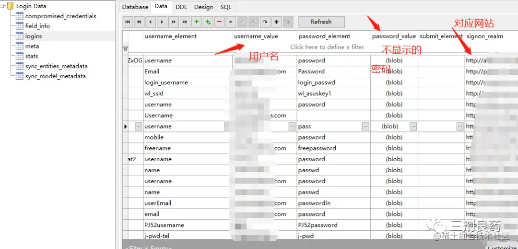Duplicate record with green plus-copy icon
Screen dimensions: 518x249
pos(208,22)
